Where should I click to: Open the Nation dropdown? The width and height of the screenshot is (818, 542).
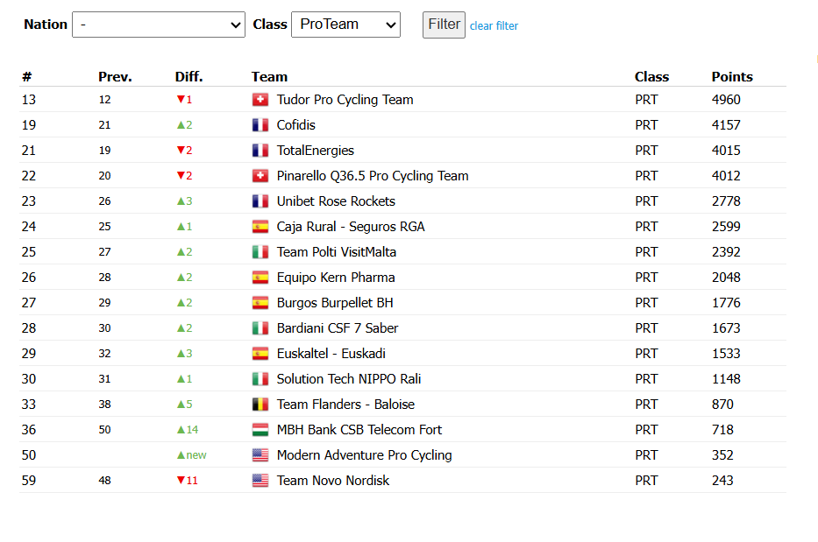pyautogui.click(x=158, y=25)
